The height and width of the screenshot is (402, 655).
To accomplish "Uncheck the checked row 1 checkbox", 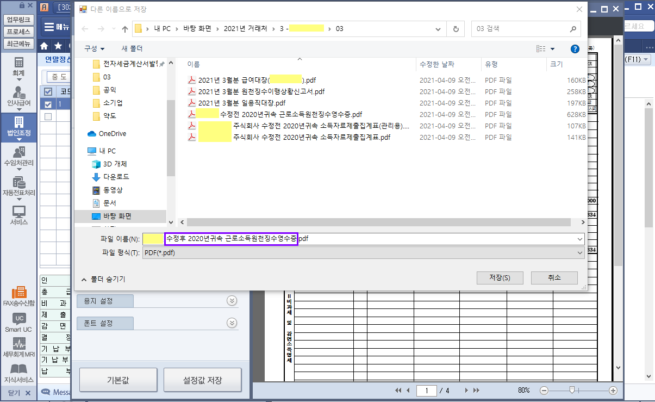I will click(48, 104).
